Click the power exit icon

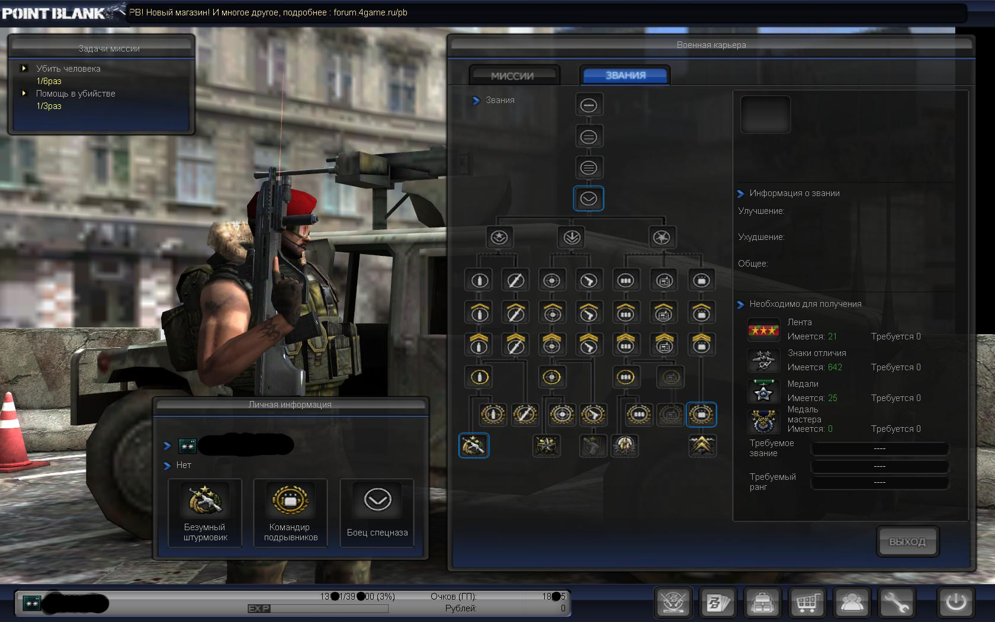point(955,603)
